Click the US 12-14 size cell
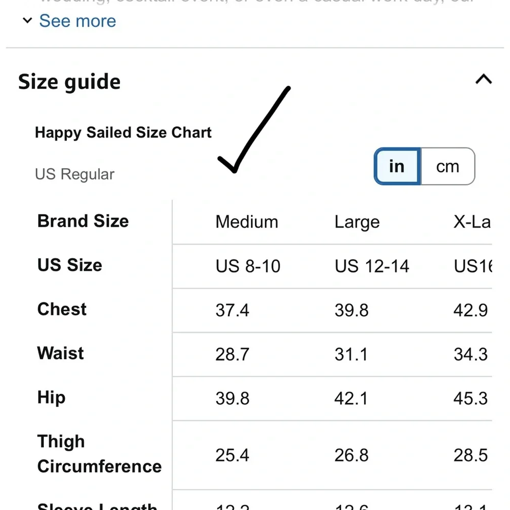This screenshot has height=510, width=510. (x=372, y=266)
